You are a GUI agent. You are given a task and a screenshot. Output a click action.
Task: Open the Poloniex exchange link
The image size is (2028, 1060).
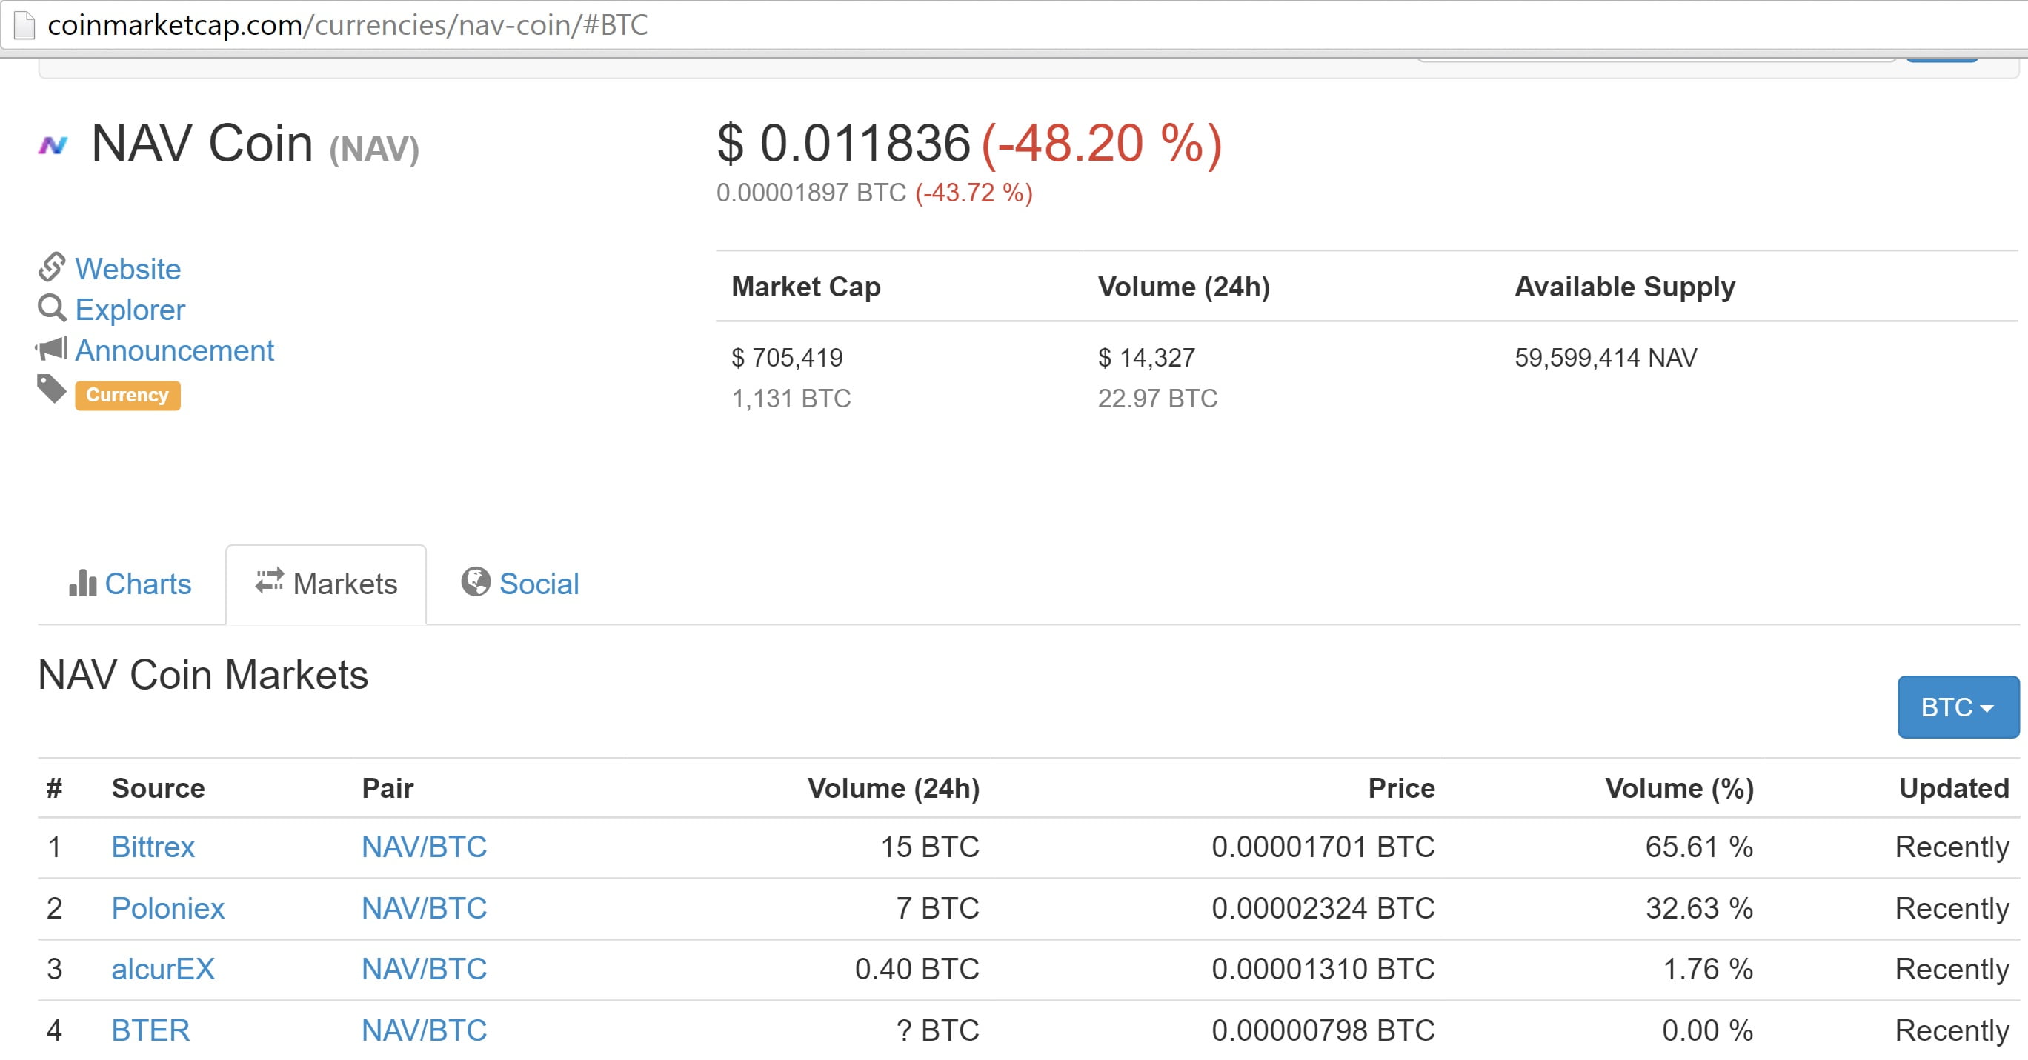click(x=167, y=908)
